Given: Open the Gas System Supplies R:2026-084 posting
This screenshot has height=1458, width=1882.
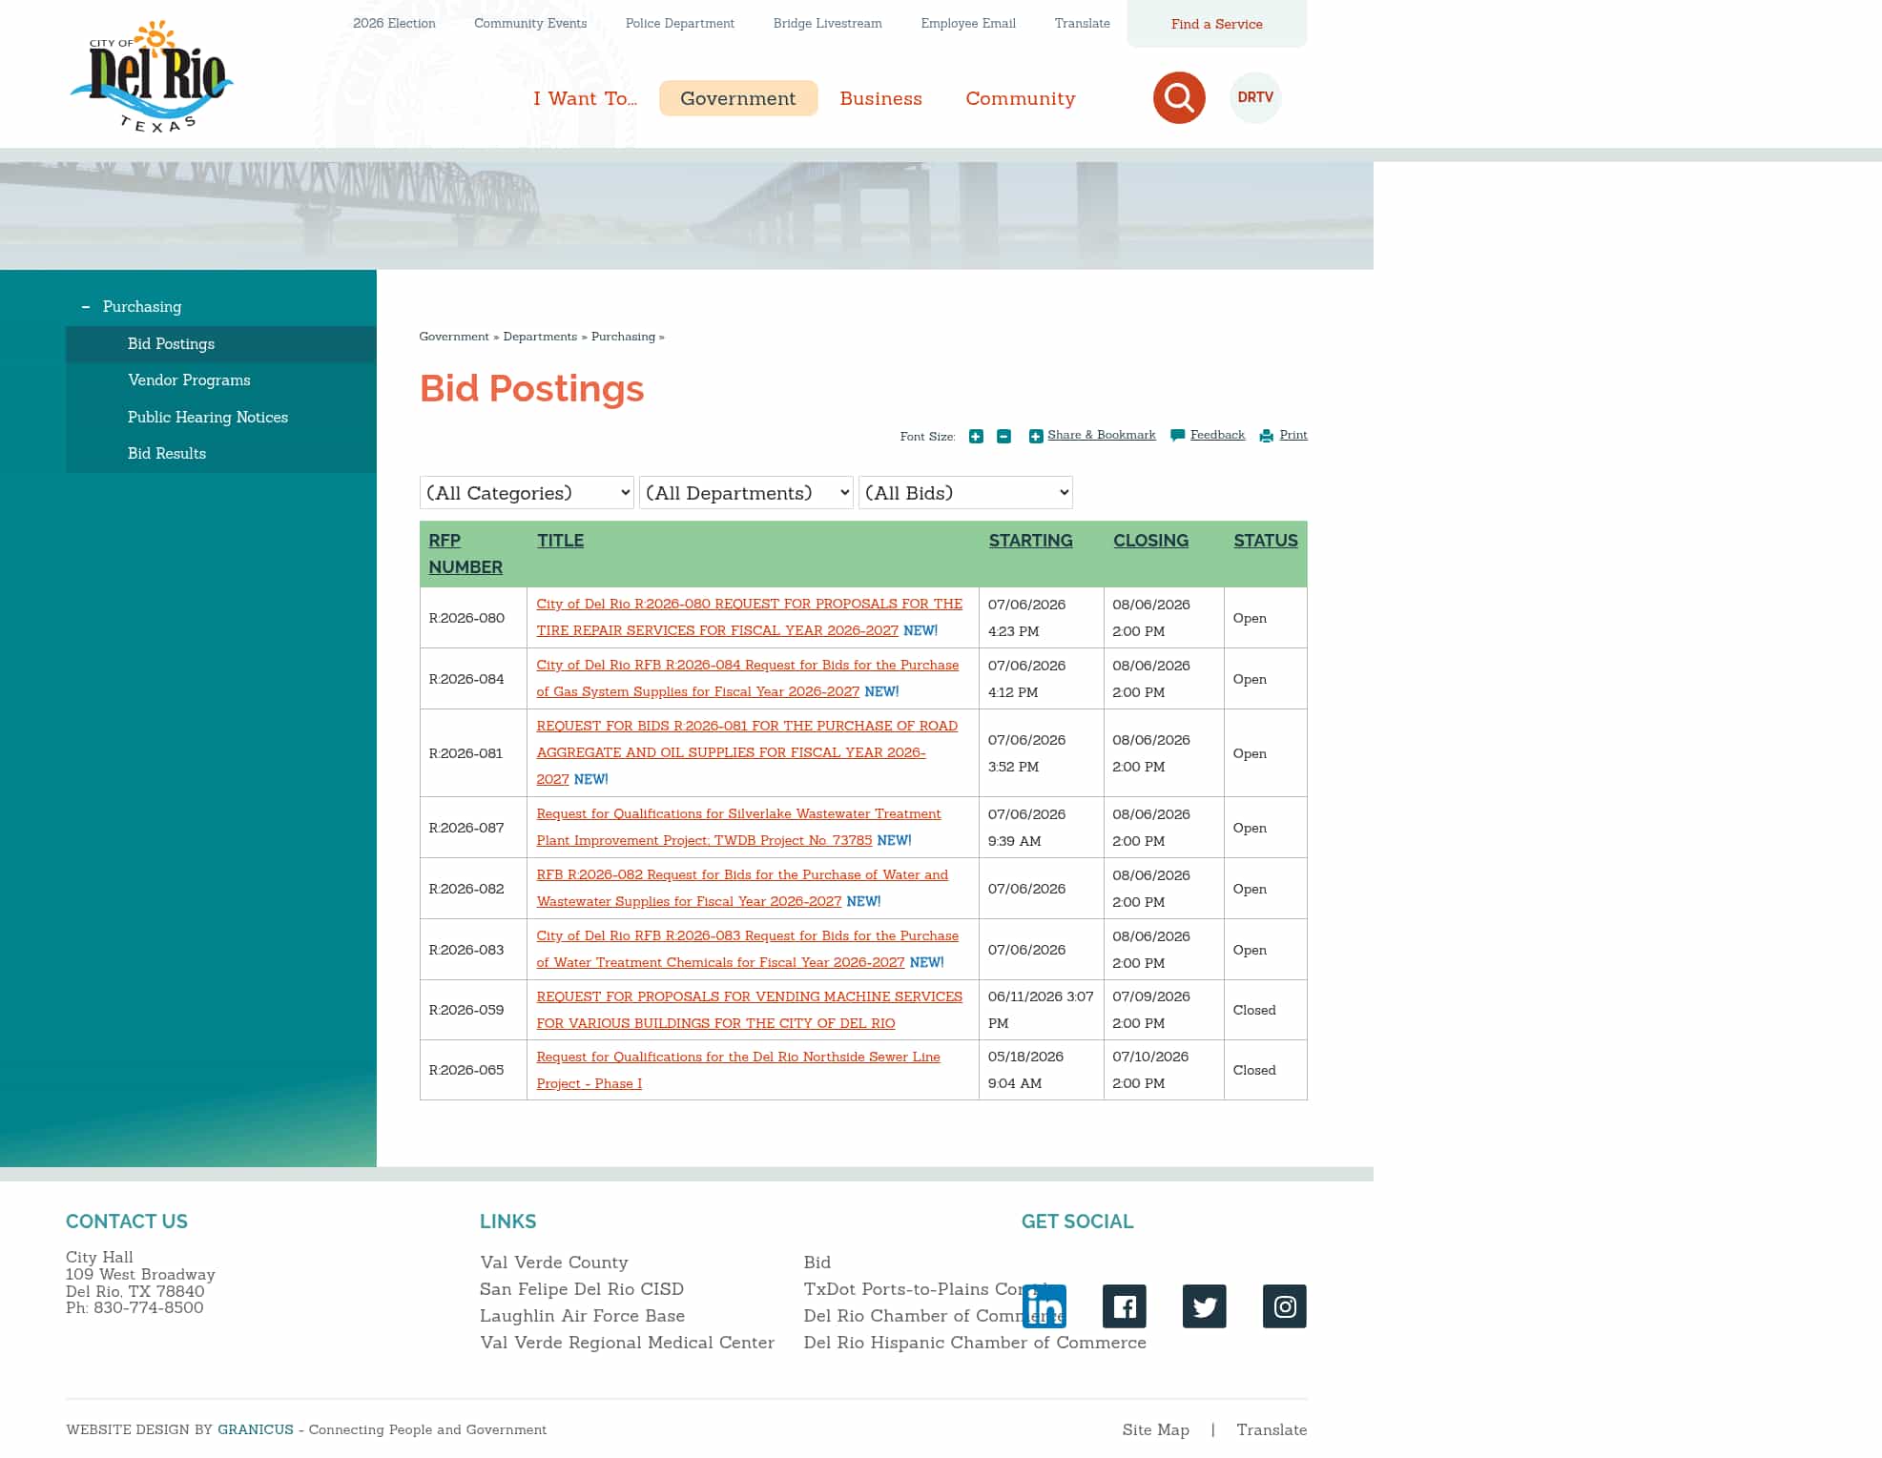Looking at the screenshot, I should tap(747, 678).
